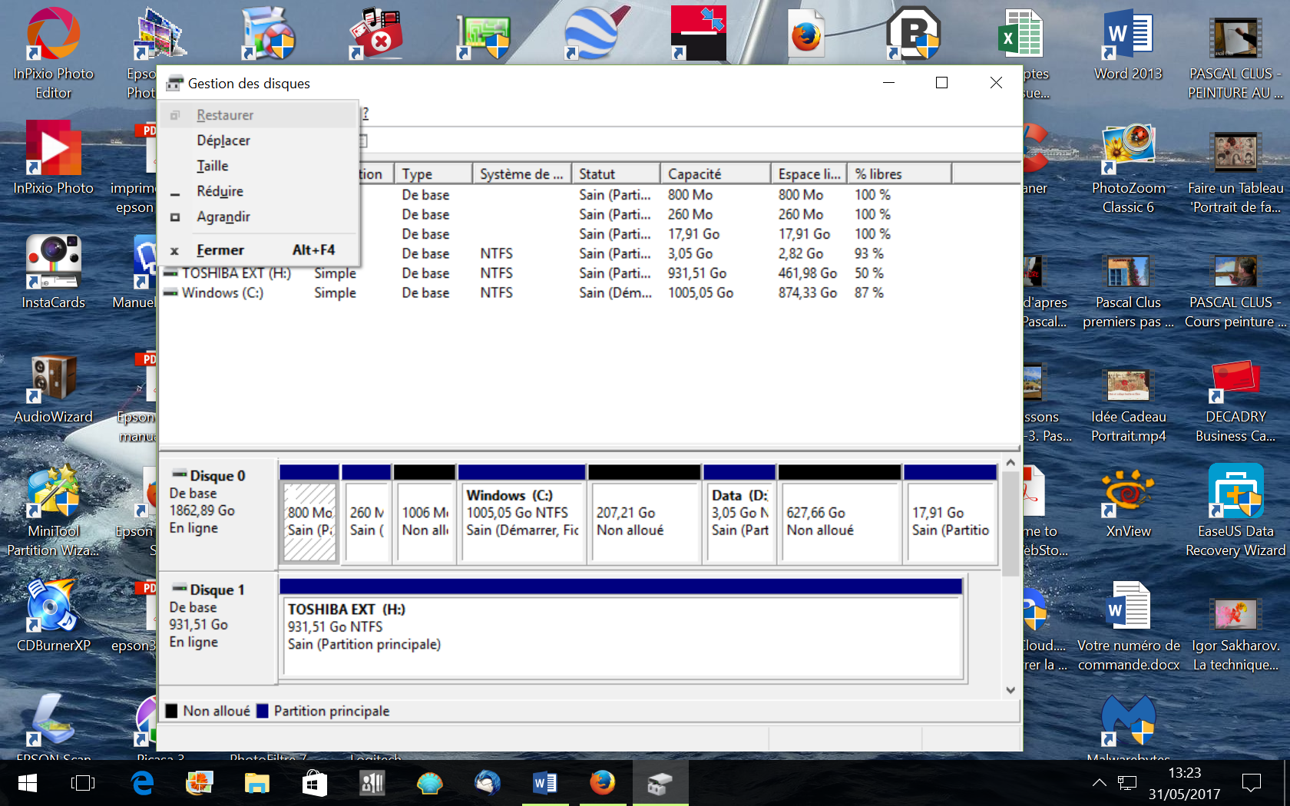Open the Action Center notifications icon
Image resolution: width=1290 pixels, height=806 pixels.
tap(1252, 783)
